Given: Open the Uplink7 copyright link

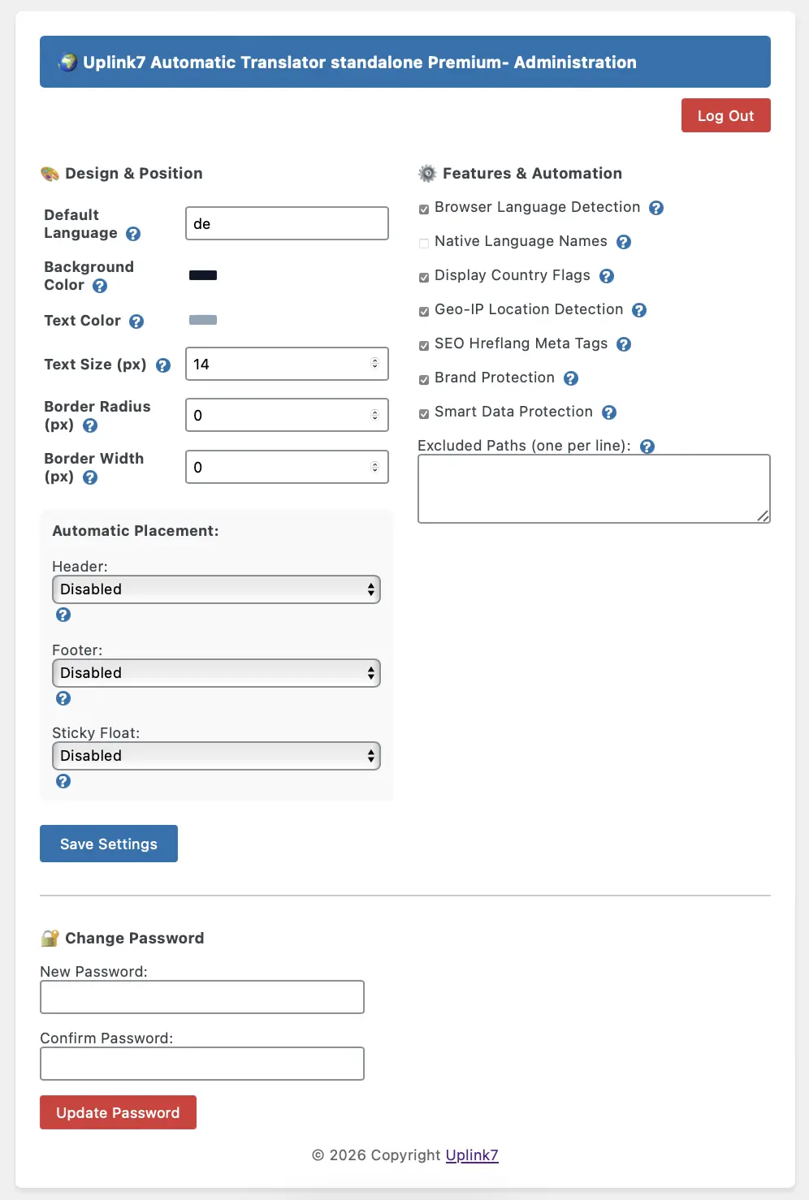Looking at the screenshot, I should pos(472,1155).
